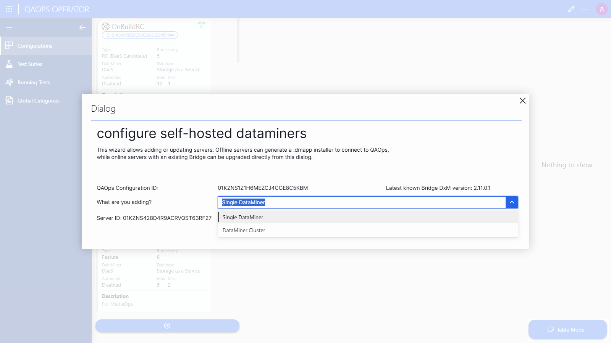The image size is (611, 343).
Task: Click the OnBuildRC gear icon
Action: pyautogui.click(x=106, y=26)
